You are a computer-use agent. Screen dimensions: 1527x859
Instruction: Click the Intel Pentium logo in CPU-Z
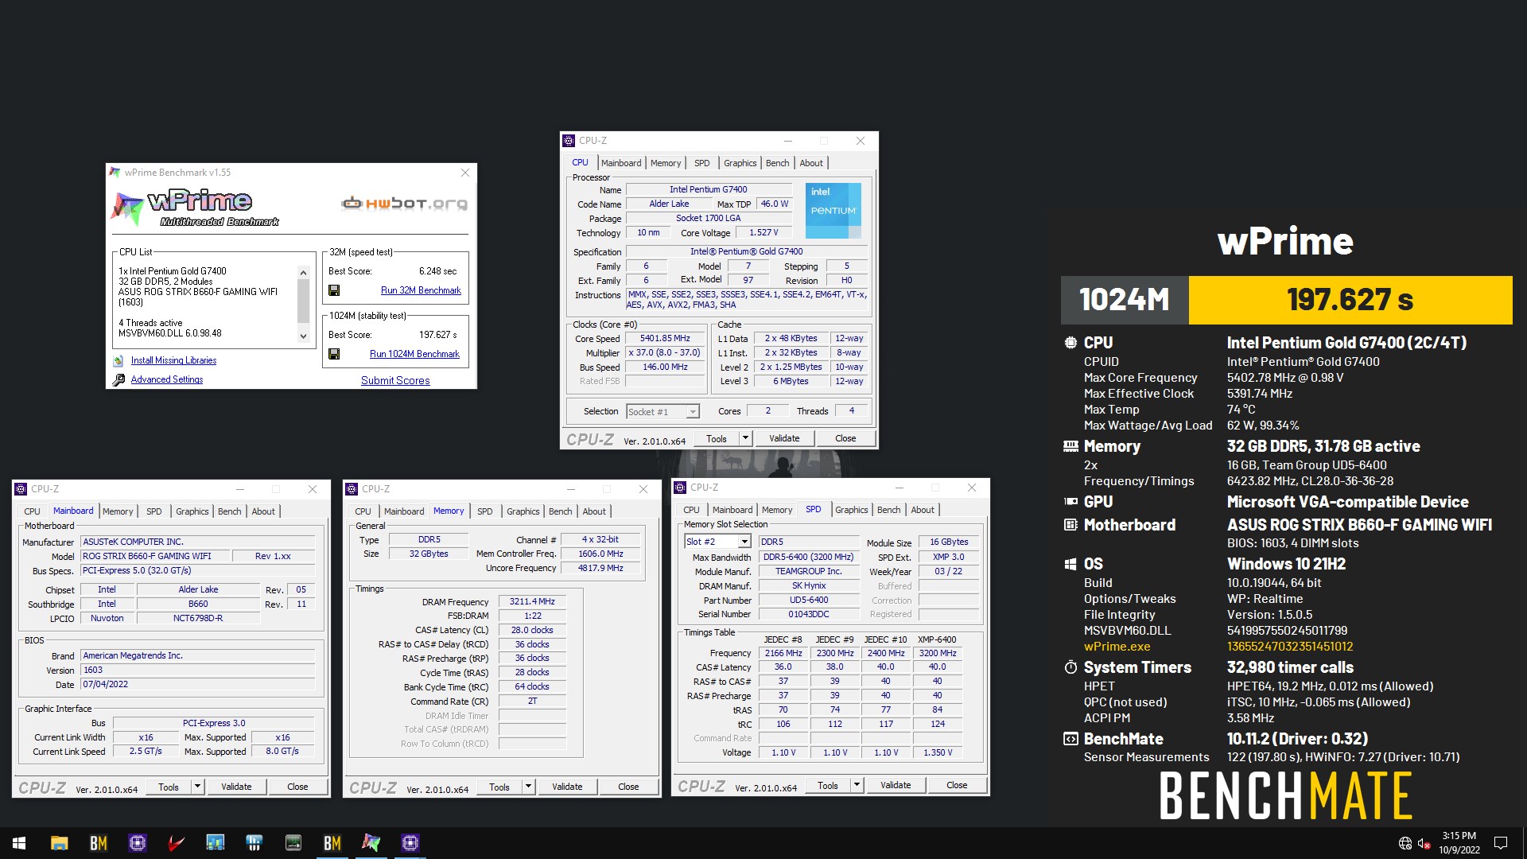[833, 211]
